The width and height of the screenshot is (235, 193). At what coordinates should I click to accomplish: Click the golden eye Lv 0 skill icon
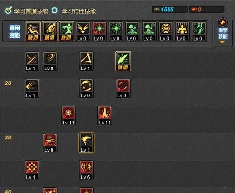(x=166, y=31)
